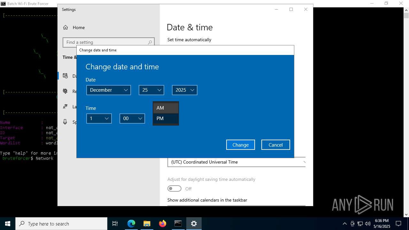Open Task View from taskbar
The image size is (409, 230).
tap(115, 224)
